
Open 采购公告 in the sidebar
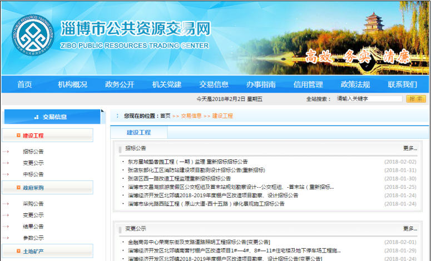click(x=33, y=204)
